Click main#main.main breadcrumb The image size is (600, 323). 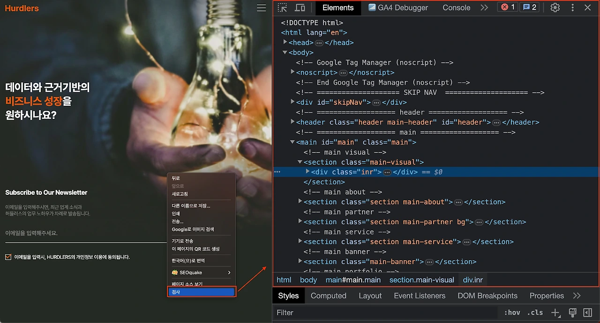click(x=353, y=280)
